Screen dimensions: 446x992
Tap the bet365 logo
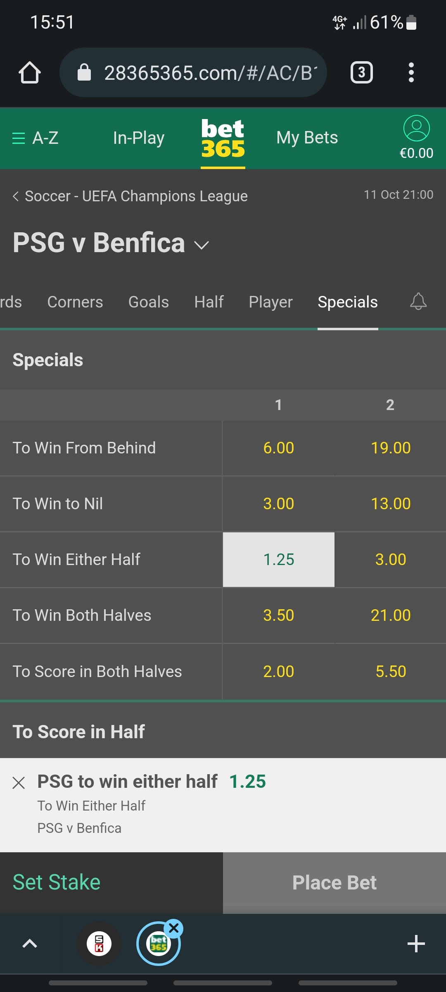pyautogui.click(x=223, y=138)
